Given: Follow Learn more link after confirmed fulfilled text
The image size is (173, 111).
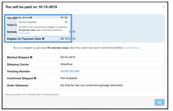Looking at the screenshot, I should pyautogui.click(x=132, y=48).
